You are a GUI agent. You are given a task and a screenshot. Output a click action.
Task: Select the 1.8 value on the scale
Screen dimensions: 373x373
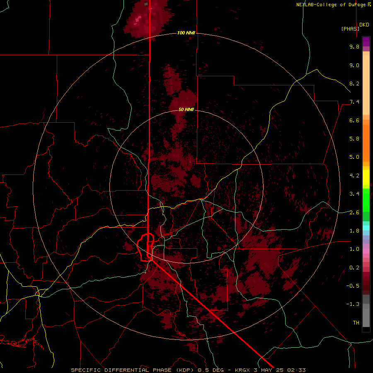click(x=354, y=231)
